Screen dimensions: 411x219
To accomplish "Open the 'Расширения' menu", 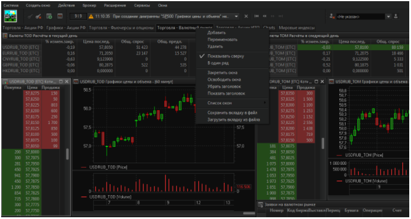I will click(115, 5).
